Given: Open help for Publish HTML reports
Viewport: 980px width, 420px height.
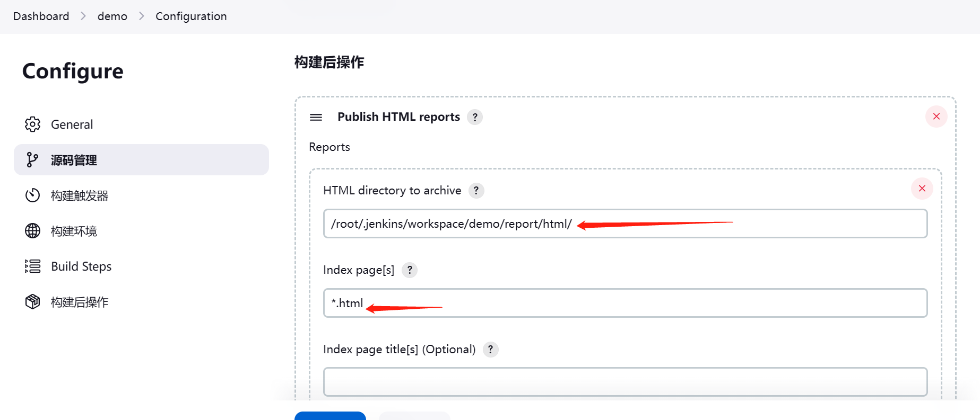Looking at the screenshot, I should tap(475, 117).
